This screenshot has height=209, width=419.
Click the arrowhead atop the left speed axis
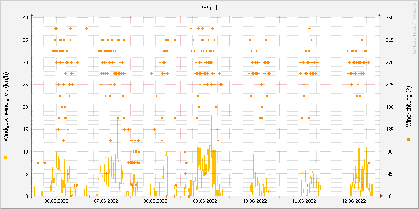(x=32, y=15)
